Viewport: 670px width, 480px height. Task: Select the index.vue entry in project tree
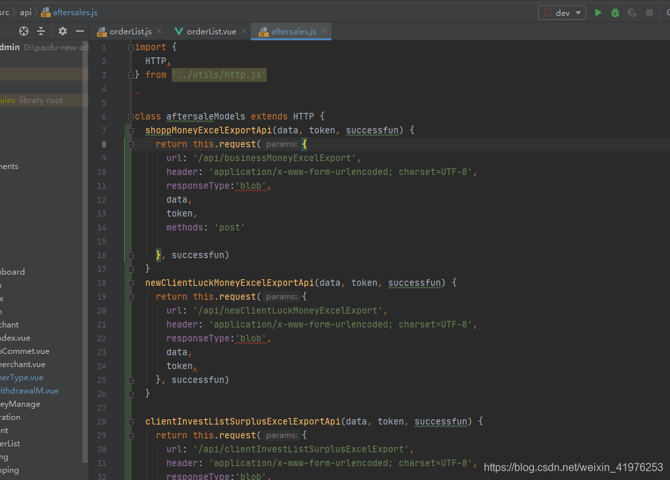[15, 337]
